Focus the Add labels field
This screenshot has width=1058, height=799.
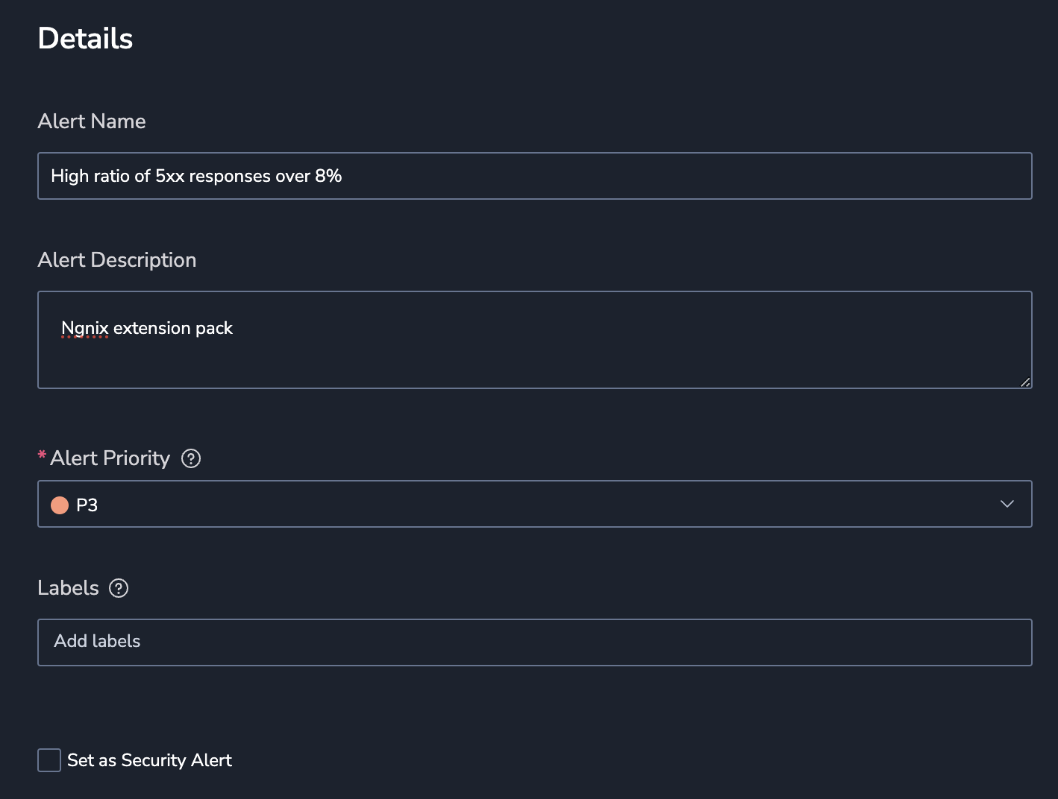click(x=535, y=642)
